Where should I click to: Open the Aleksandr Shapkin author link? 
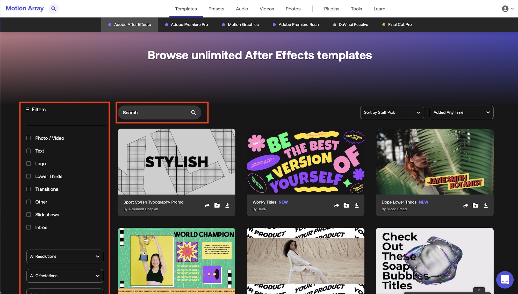(x=143, y=209)
